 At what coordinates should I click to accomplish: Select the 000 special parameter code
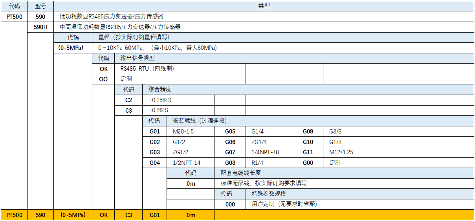[230, 205]
